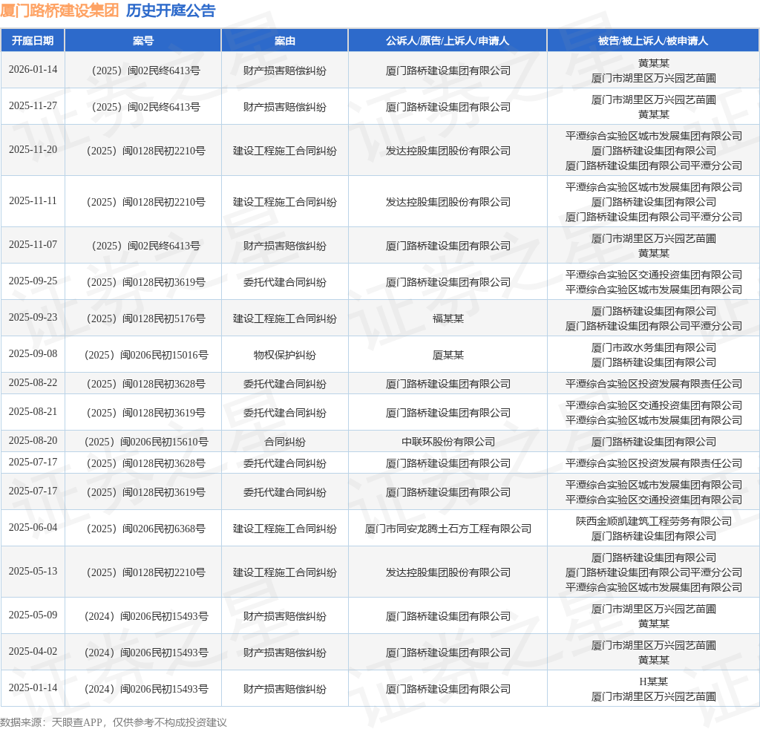Screen dimensions: 760x729
Task: Click defendant 黄某某 in 2026-01-14 row
Action: pos(653,63)
